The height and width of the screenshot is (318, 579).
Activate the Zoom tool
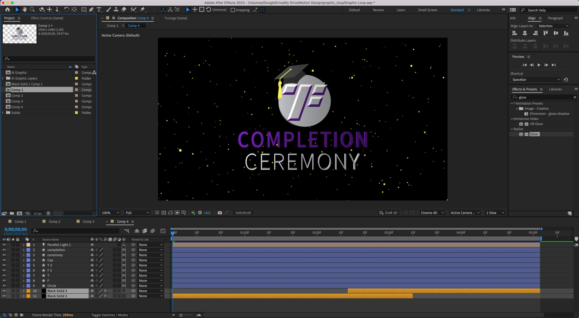pyautogui.click(x=32, y=9)
